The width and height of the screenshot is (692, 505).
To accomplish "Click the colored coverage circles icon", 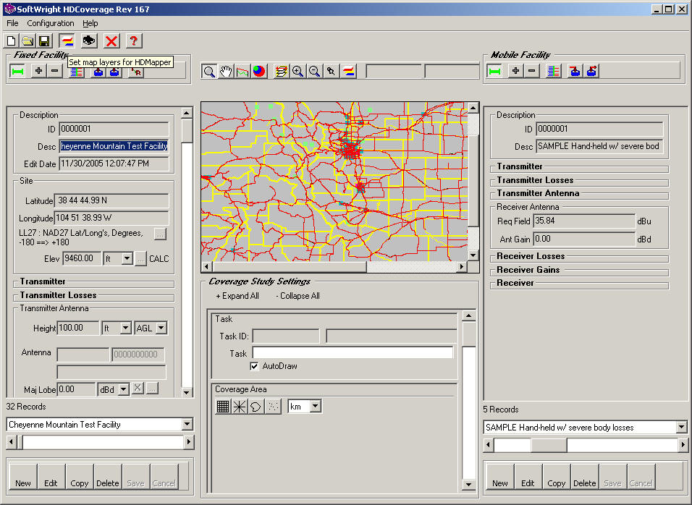I will coord(259,72).
